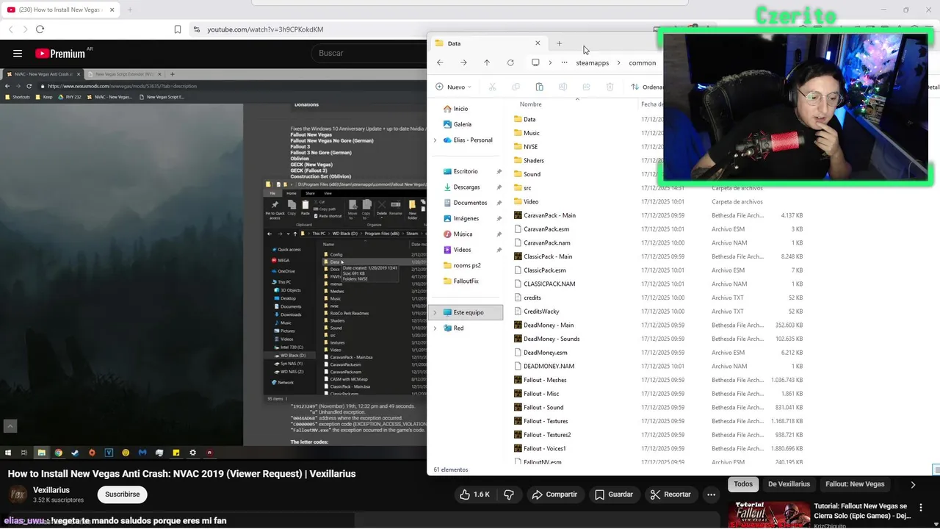Open the rooms ps2 folder shortcut
This screenshot has height=529, width=940.
(x=467, y=265)
